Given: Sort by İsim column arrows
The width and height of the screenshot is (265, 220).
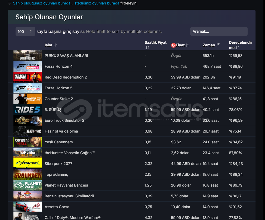Looking at the screenshot, I should pyautogui.click(x=55, y=45).
